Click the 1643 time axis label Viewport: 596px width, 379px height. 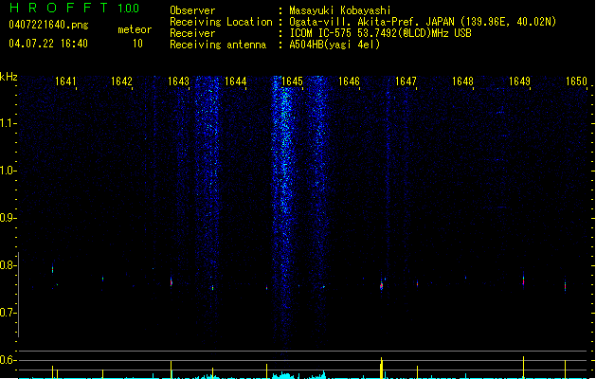179,81
